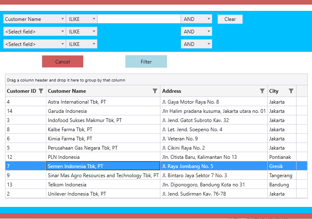Click the group-by column drop panel
This screenshot has height=219, width=312.
156,80
